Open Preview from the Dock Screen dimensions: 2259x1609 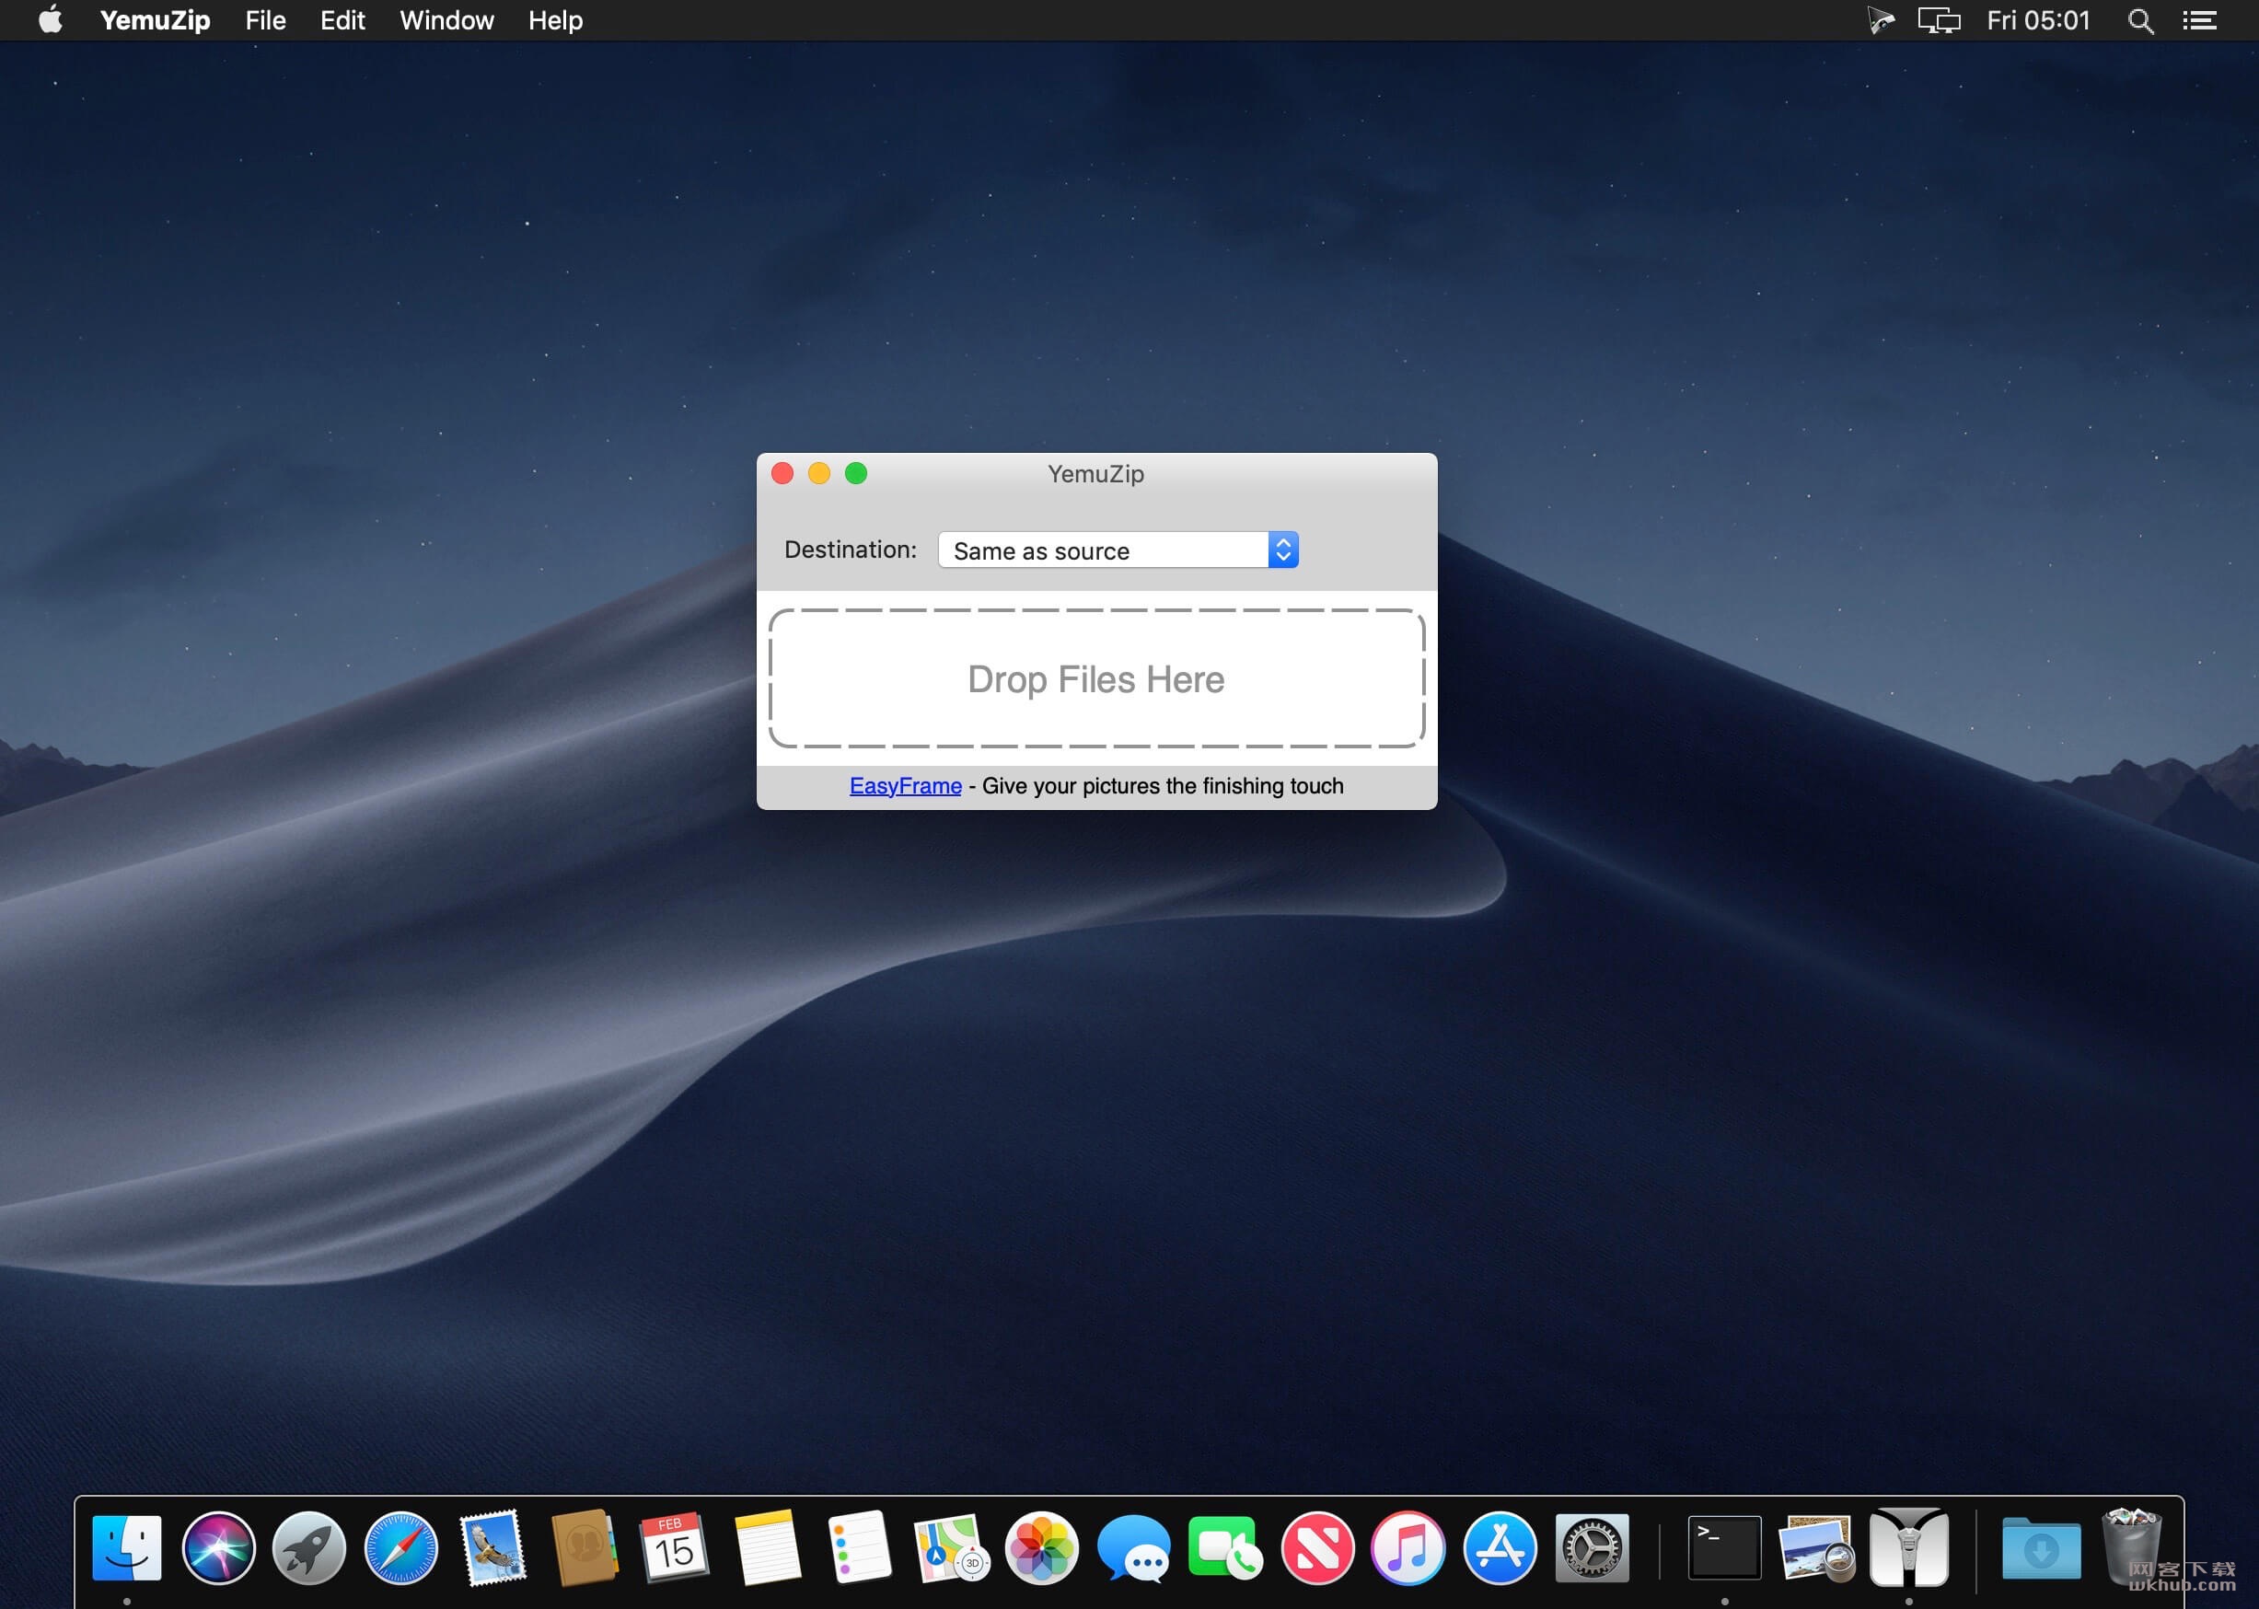coord(1816,1547)
